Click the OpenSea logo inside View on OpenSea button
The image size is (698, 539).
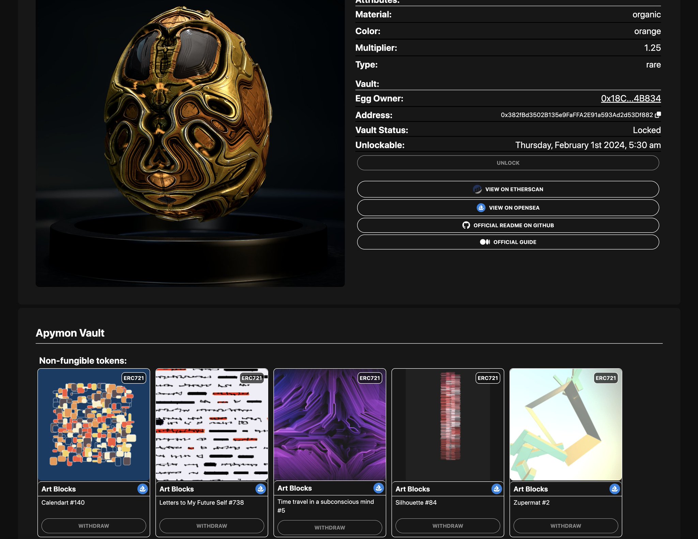coord(481,207)
